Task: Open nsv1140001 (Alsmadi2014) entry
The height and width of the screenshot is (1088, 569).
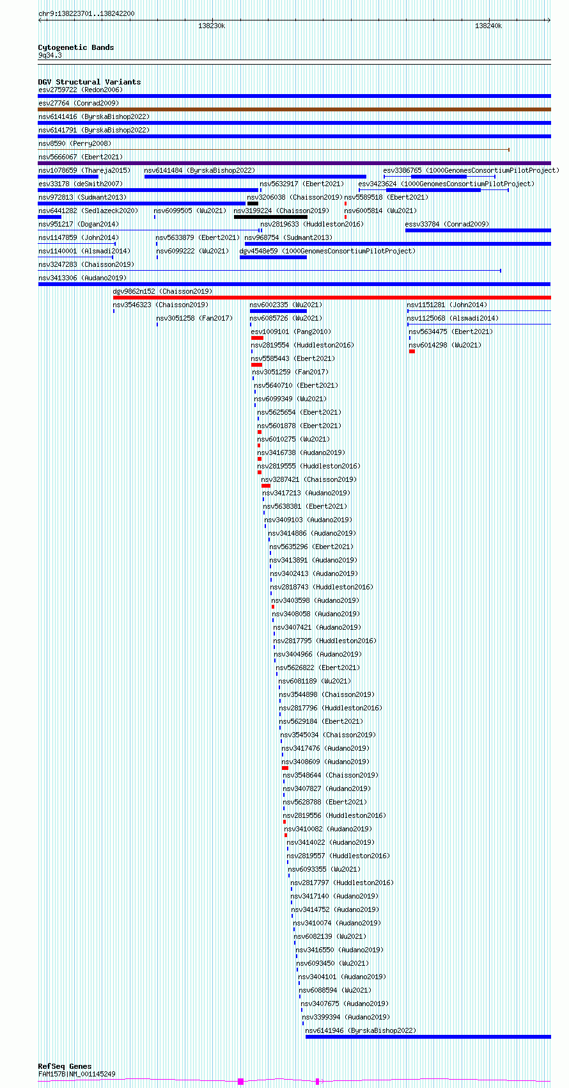Action: 84,251
